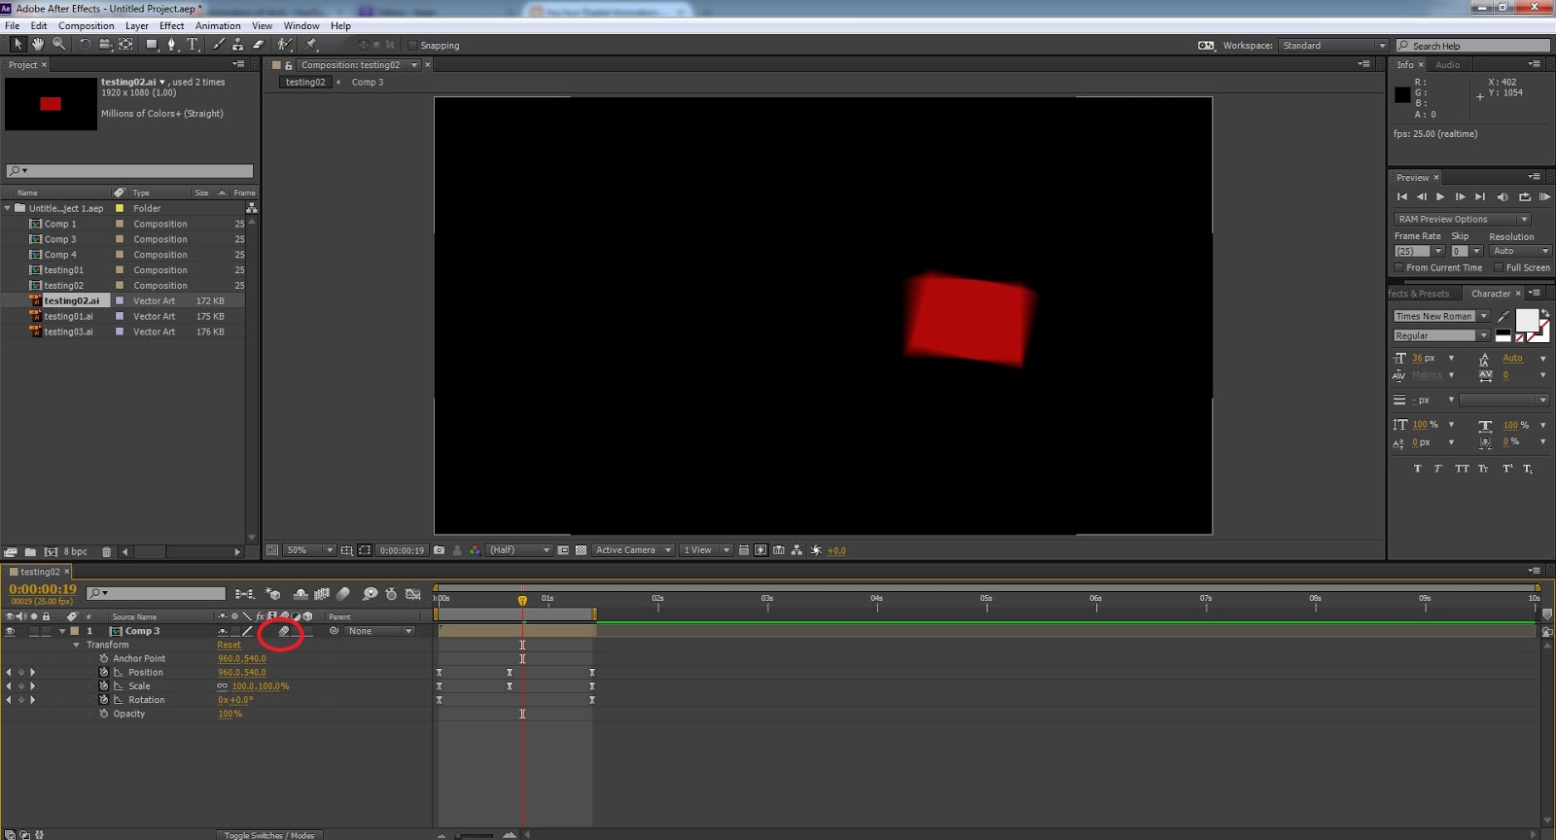Select the Pen tool
This screenshot has height=840, width=1556.
pyautogui.click(x=172, y=44)
